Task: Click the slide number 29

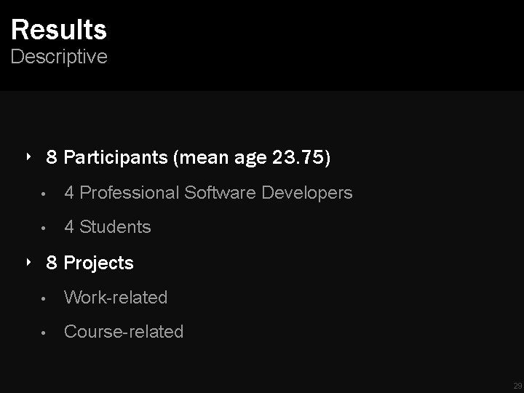Action: coord(517,386)
